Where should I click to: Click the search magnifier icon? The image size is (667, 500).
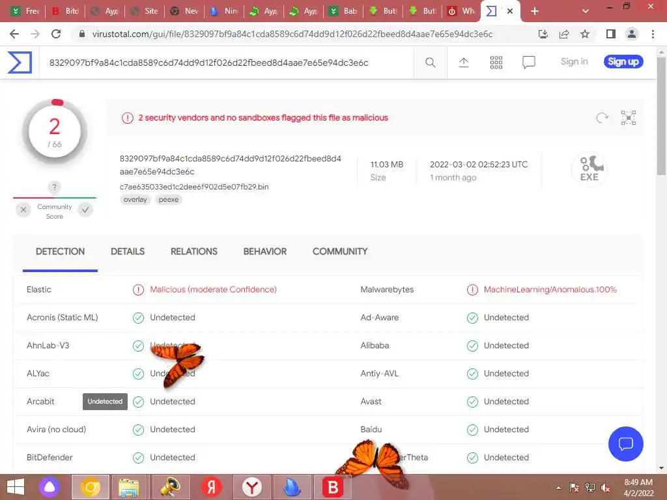pyautogui.click(x=430, y=62)
